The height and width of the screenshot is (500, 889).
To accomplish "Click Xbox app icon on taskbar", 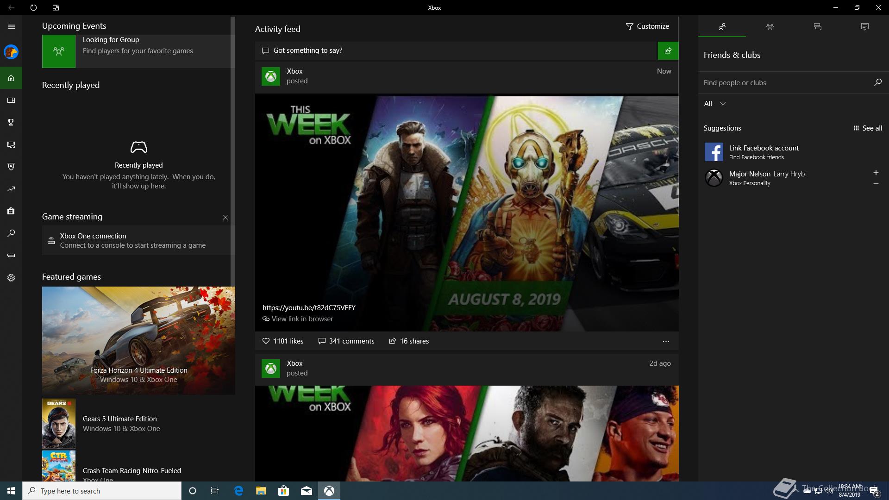I will 329,491.
